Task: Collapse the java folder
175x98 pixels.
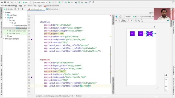Action: pyautogui.click(x=5, y=18)
